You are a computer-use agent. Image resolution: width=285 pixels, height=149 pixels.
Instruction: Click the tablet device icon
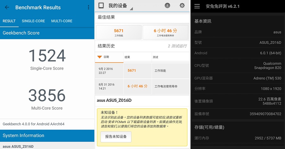click(101, 5)
